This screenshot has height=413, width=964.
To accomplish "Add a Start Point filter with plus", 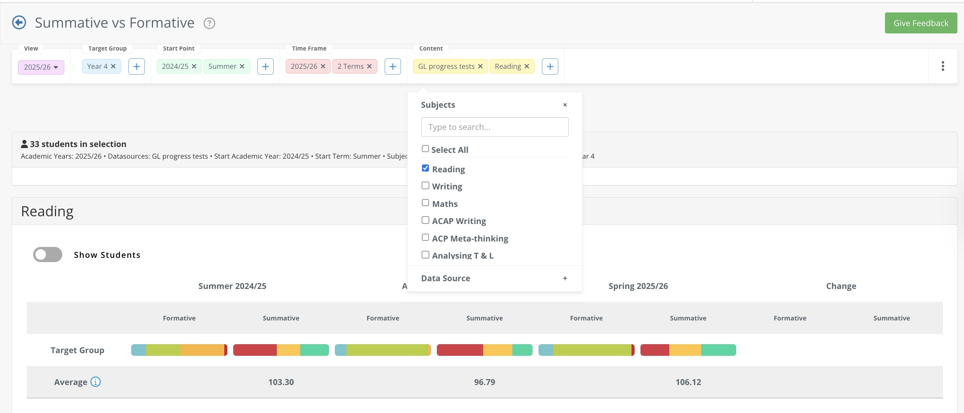I will tap(266, 66).
